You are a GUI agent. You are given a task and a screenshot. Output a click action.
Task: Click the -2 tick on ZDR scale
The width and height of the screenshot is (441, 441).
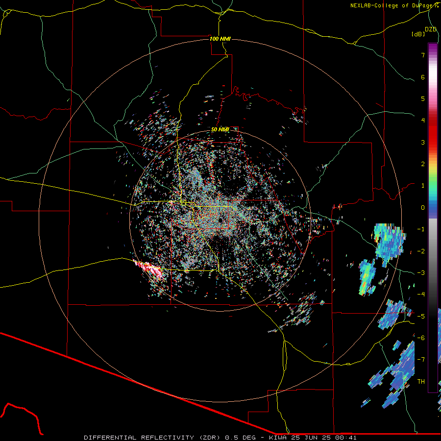coord(421,251)
